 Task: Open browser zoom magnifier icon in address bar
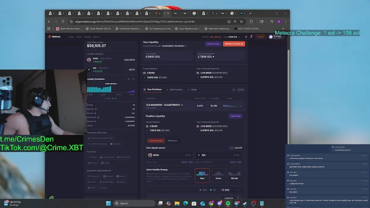coord(235,21)
